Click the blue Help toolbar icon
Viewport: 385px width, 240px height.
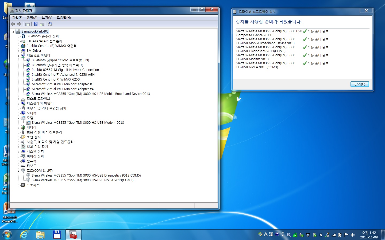point(36,24)
